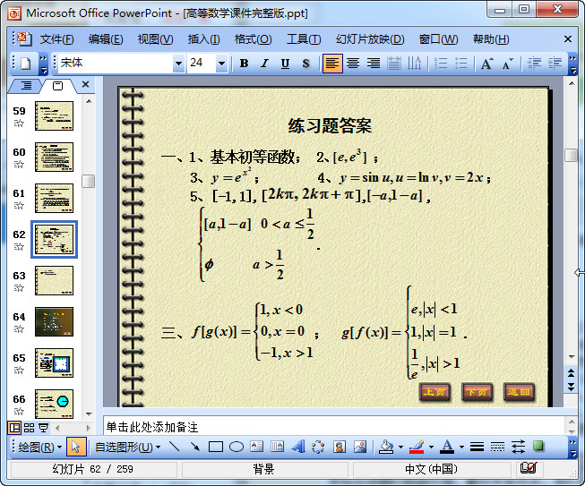Toggle Bold formatting
Image resolution: width=585 pixels, height=486 pixels.
(244, 64)
